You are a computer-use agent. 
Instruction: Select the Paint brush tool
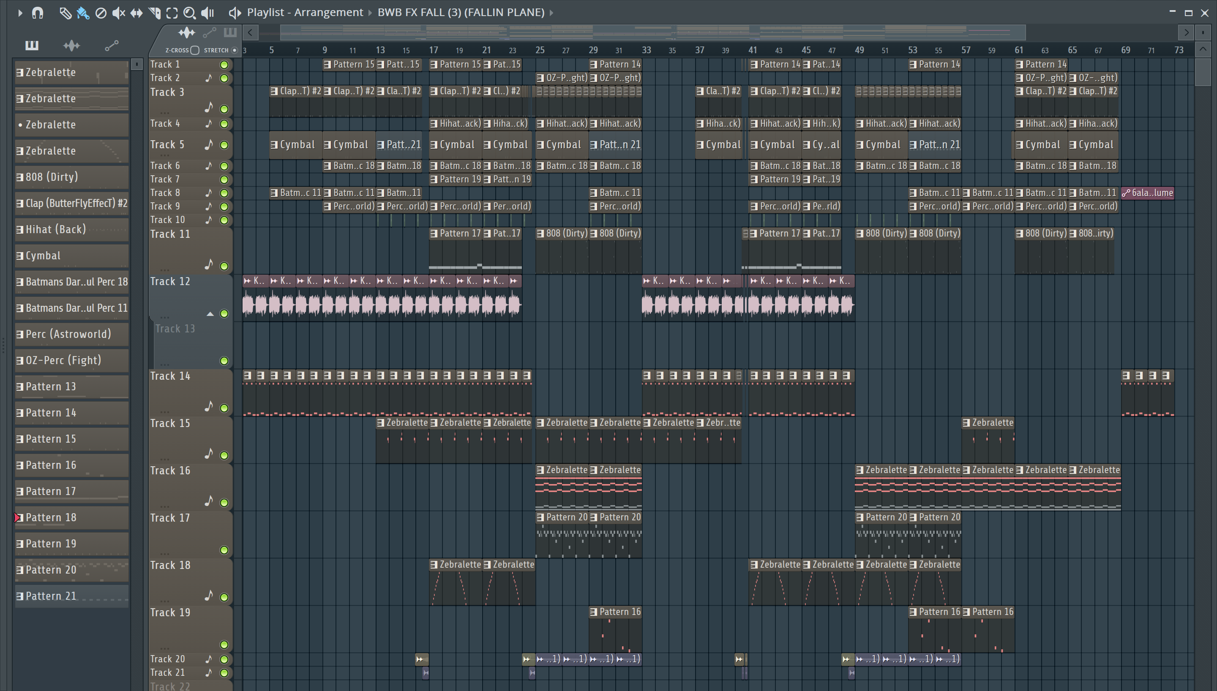click(x=82, y=13)
